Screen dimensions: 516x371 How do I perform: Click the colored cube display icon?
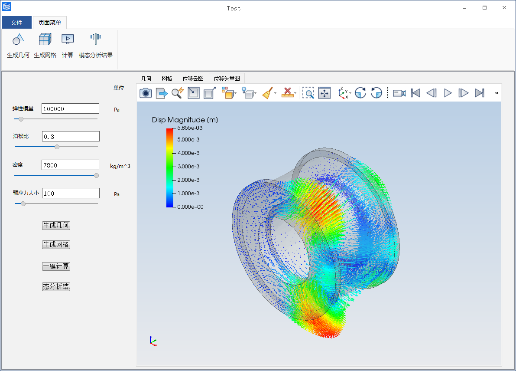tap(227, 93)
